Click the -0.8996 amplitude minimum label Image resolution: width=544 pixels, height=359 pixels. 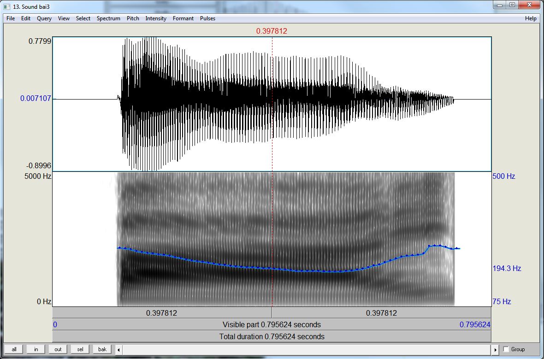pos(38,165)
